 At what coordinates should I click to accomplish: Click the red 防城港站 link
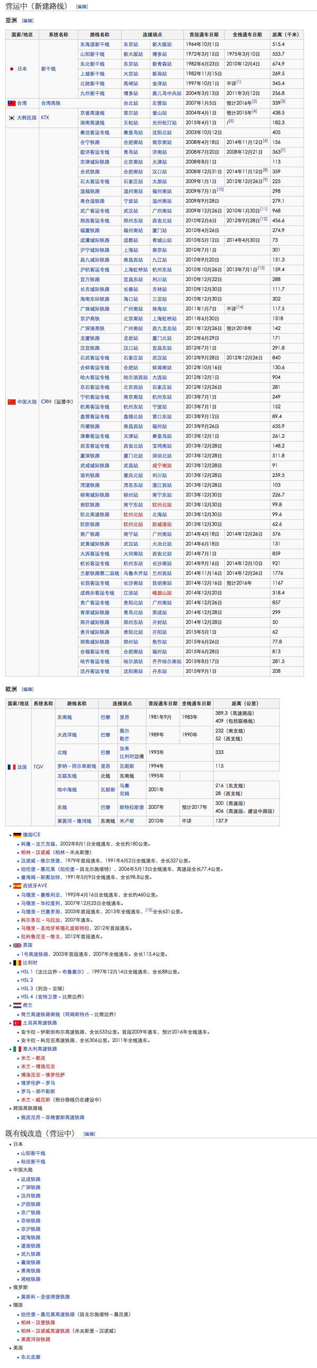[162, 525]
